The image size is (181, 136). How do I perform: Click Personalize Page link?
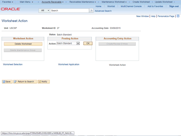pos(166,16)
